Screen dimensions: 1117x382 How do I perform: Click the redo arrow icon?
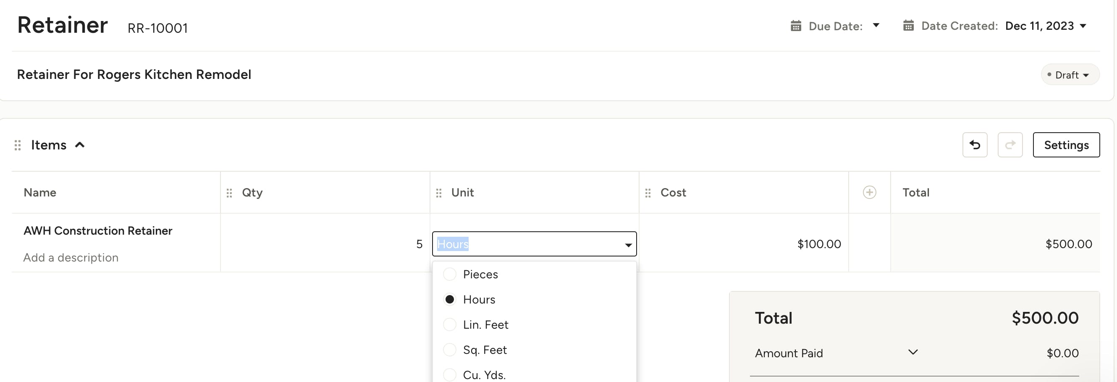click(1009, 145)
